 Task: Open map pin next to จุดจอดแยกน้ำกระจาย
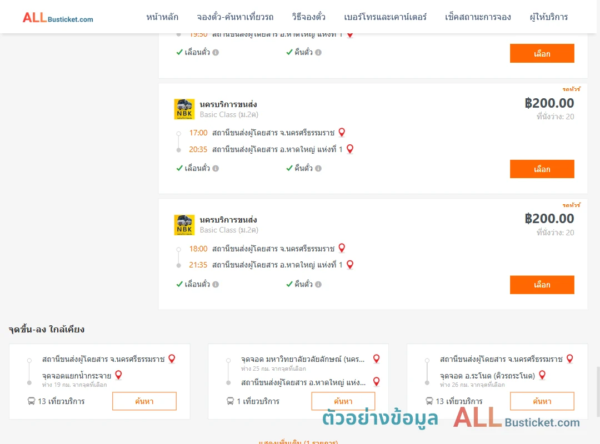(x=119, y=375)
